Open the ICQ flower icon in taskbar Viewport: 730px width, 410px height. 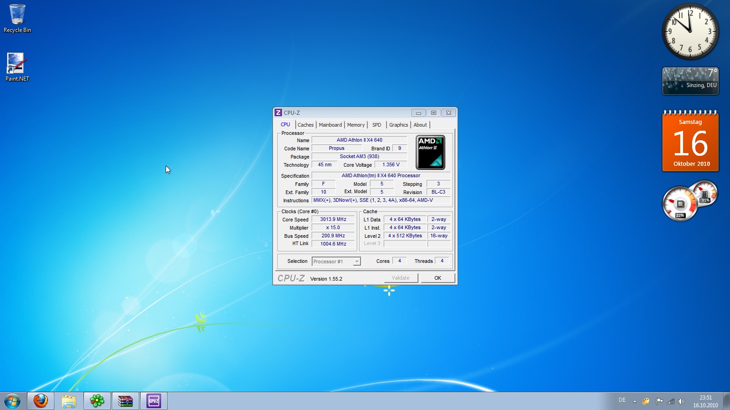(x=97, y=401)
